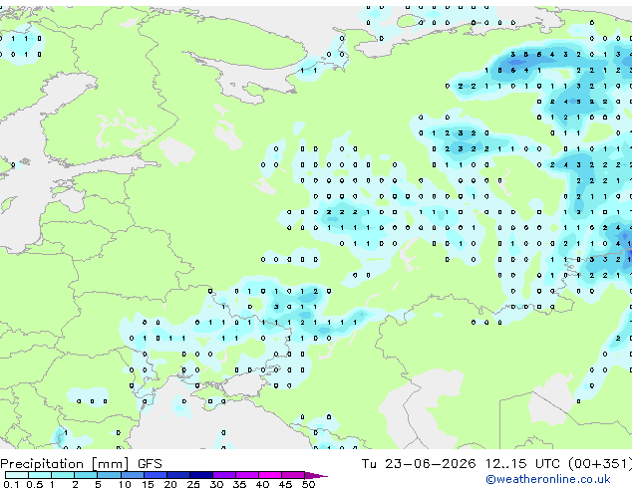
Task: Choose the 35–40 mm legend swatch
Action: click(x=247, y=475)
